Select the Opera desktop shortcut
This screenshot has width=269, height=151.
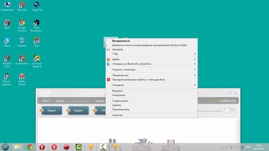7,24
